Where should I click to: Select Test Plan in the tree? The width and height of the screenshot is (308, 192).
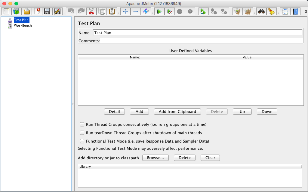tap(21, 20)
